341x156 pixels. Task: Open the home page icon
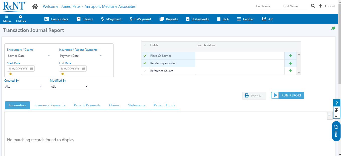click(x=35, y=6)
